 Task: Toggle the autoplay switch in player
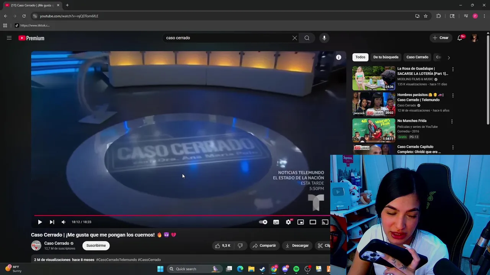pyautogui.click(x=263, y=222)
